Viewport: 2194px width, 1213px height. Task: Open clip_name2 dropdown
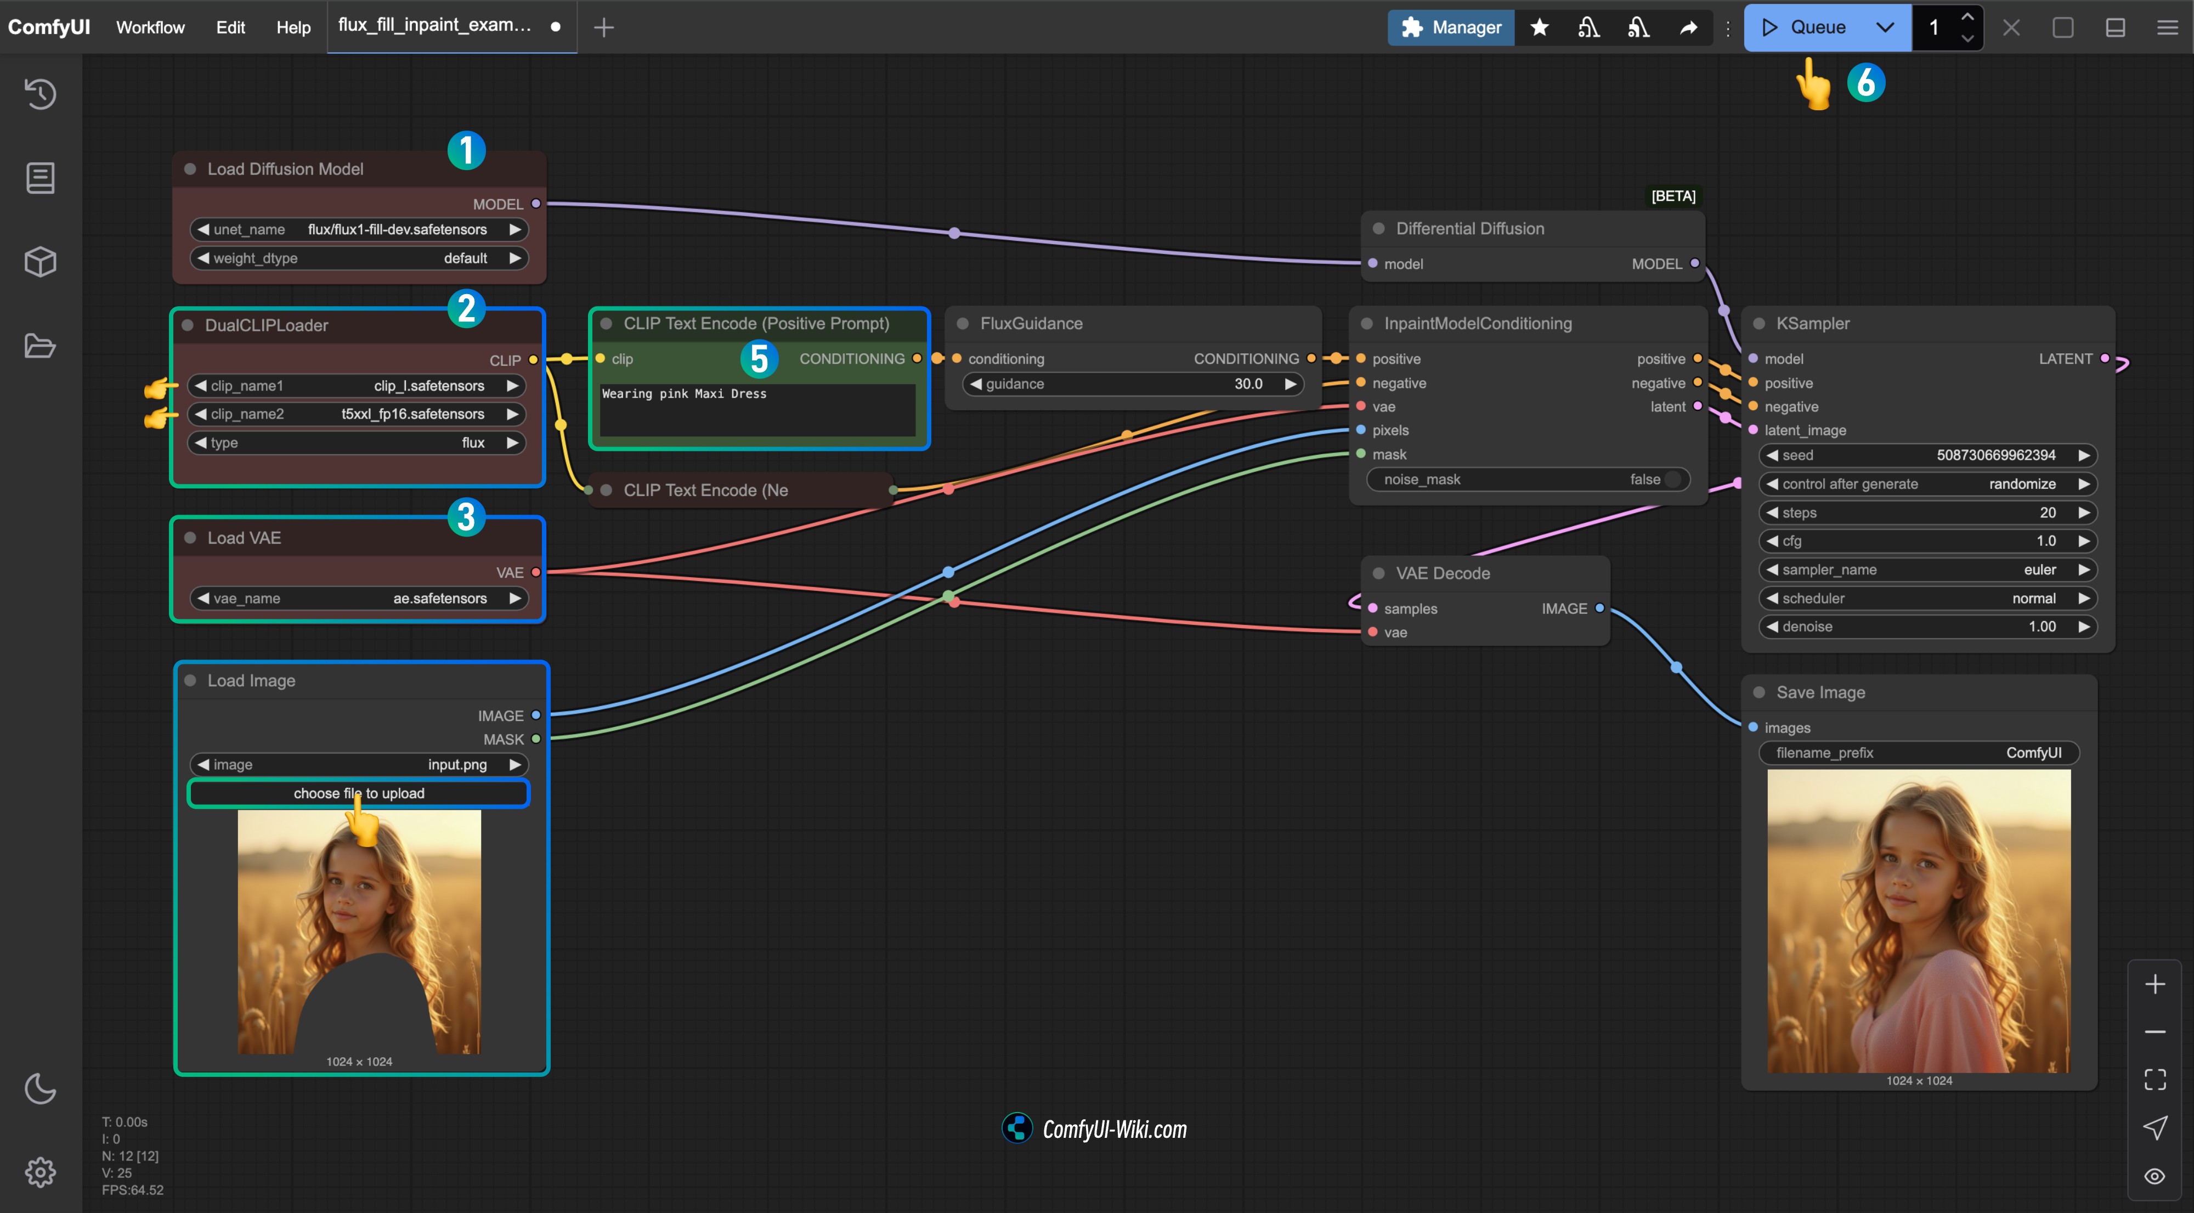pos(356,414)
